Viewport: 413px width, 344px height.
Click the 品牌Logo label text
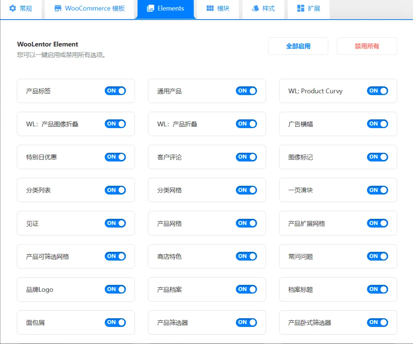[40, 290]
